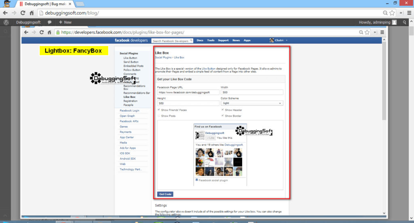The height and width of the screenshot is (223, 414).
Task: Open Facebook Login in the sidebar
Action: click(x=129, y=111)
